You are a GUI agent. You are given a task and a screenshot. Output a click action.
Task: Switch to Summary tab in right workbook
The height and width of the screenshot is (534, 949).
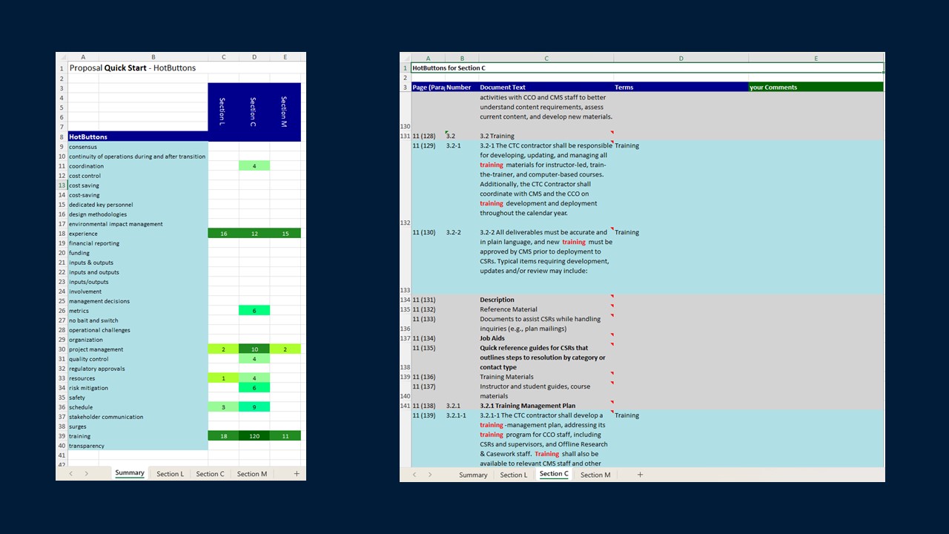[473, 475]
